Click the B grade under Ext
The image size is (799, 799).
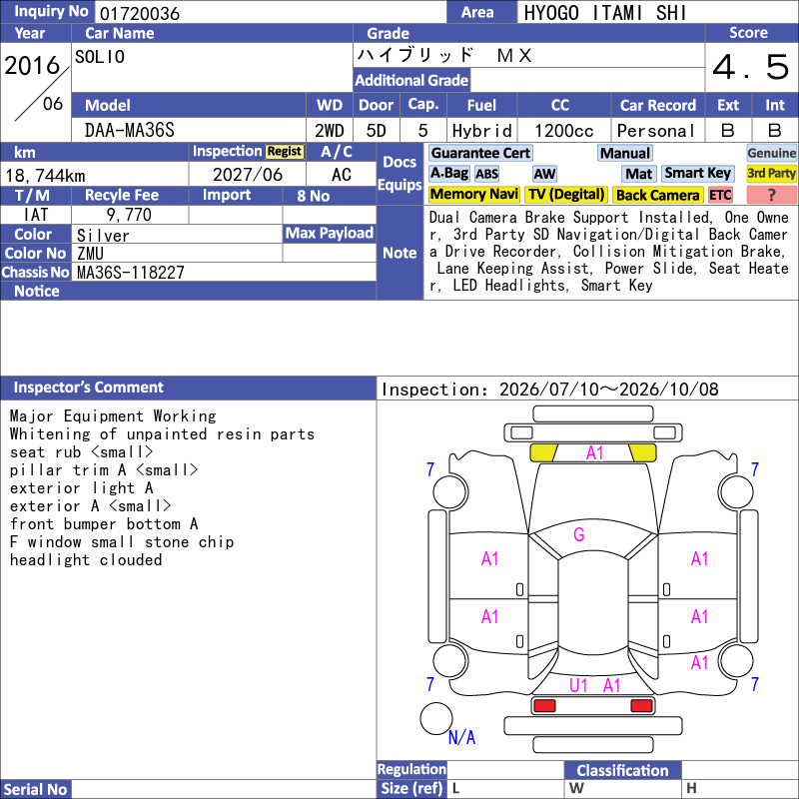click(x=728, y=131)
